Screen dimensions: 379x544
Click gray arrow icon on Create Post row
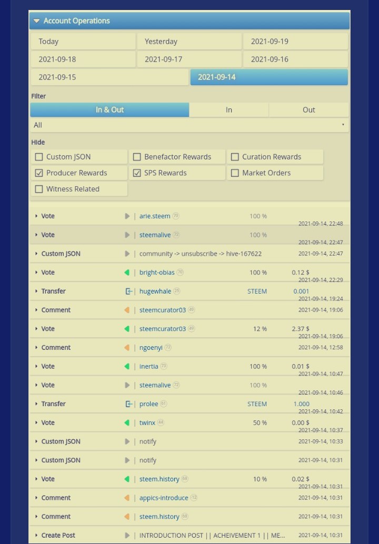click(127, 536)
